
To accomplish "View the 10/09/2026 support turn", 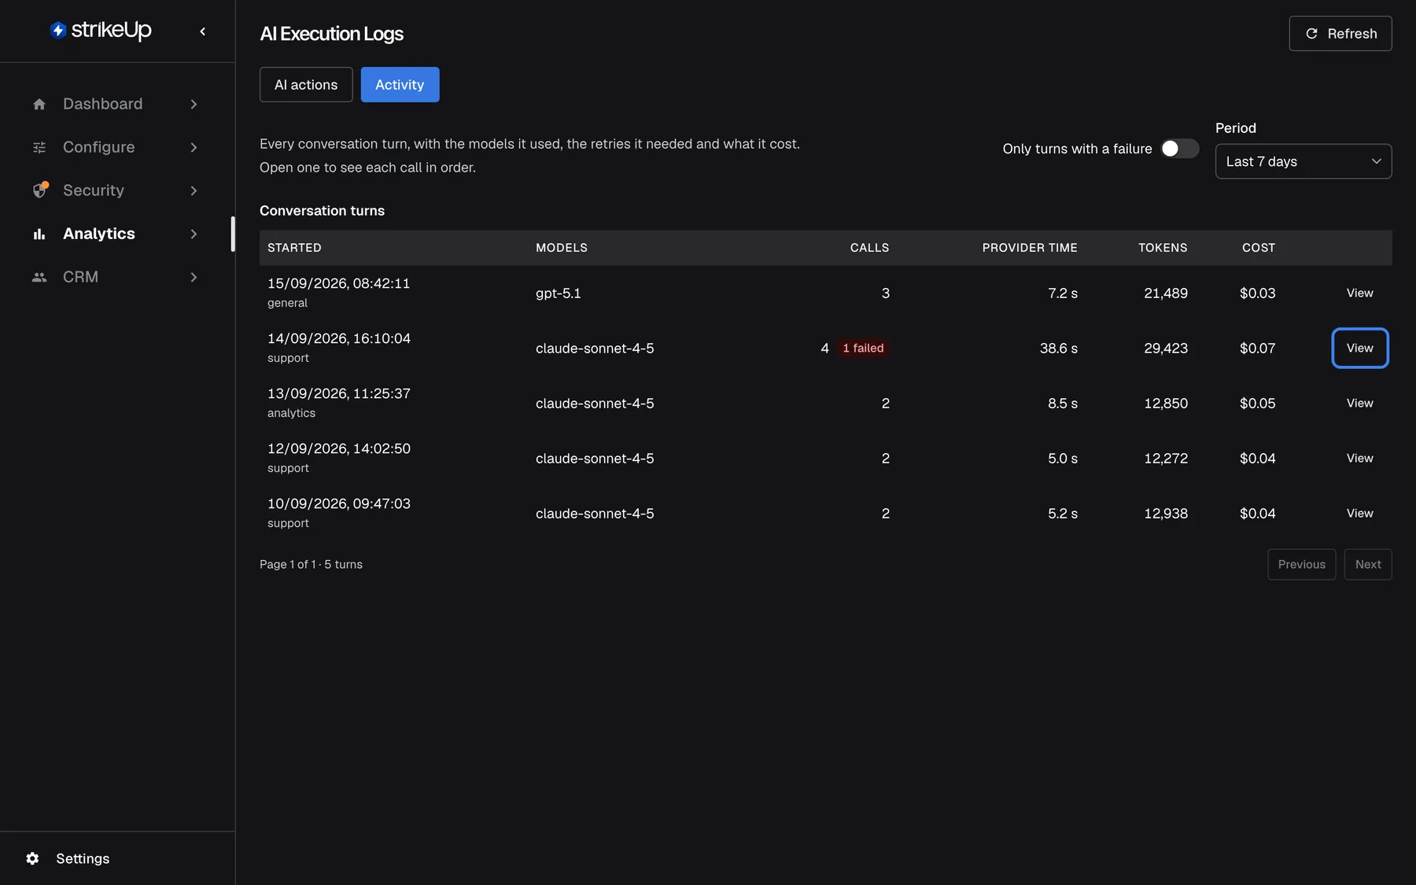I will 1359,513.
